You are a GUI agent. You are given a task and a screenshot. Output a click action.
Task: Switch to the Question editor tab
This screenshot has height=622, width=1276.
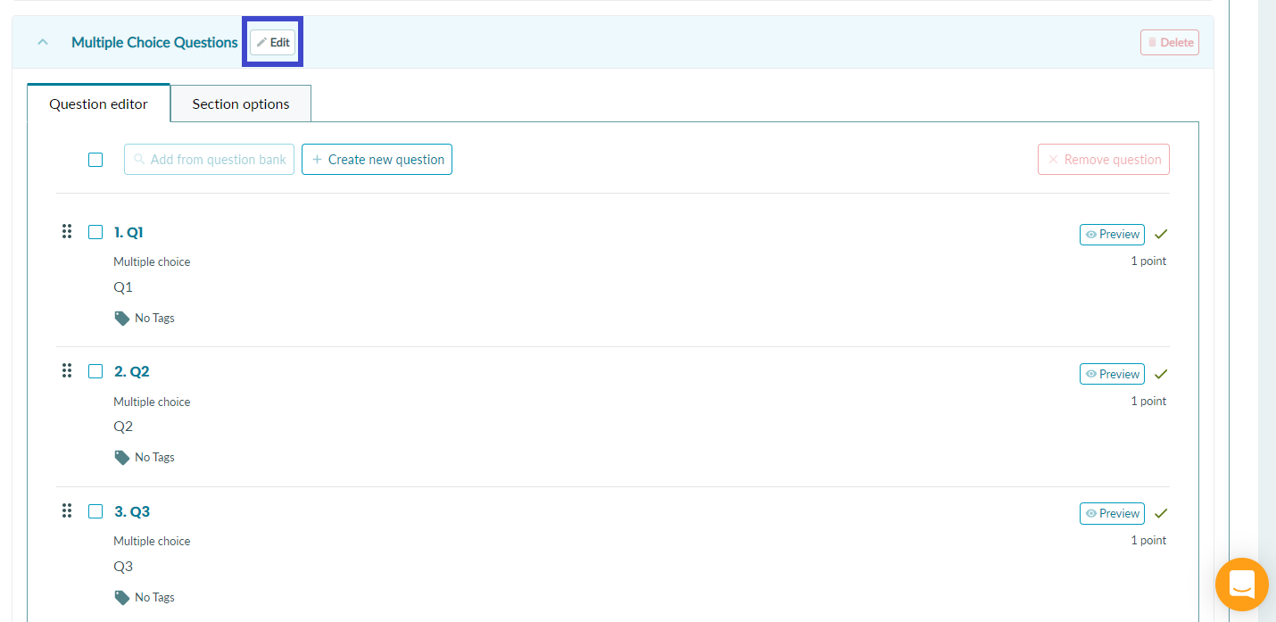[98, 104]
